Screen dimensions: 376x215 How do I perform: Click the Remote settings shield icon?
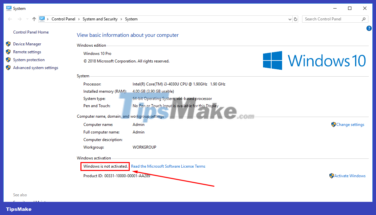coord(8,52)
